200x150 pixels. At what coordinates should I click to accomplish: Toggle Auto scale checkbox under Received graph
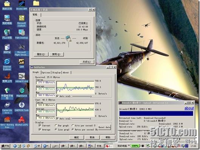point(57,96)
